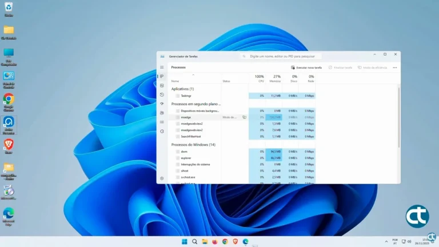
Task: Click the process list vertical scrollbar
Action: pyautogui.click(x=398, y=118)
